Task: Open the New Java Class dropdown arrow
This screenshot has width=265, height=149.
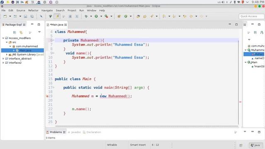Action: [x=131, y=16]
